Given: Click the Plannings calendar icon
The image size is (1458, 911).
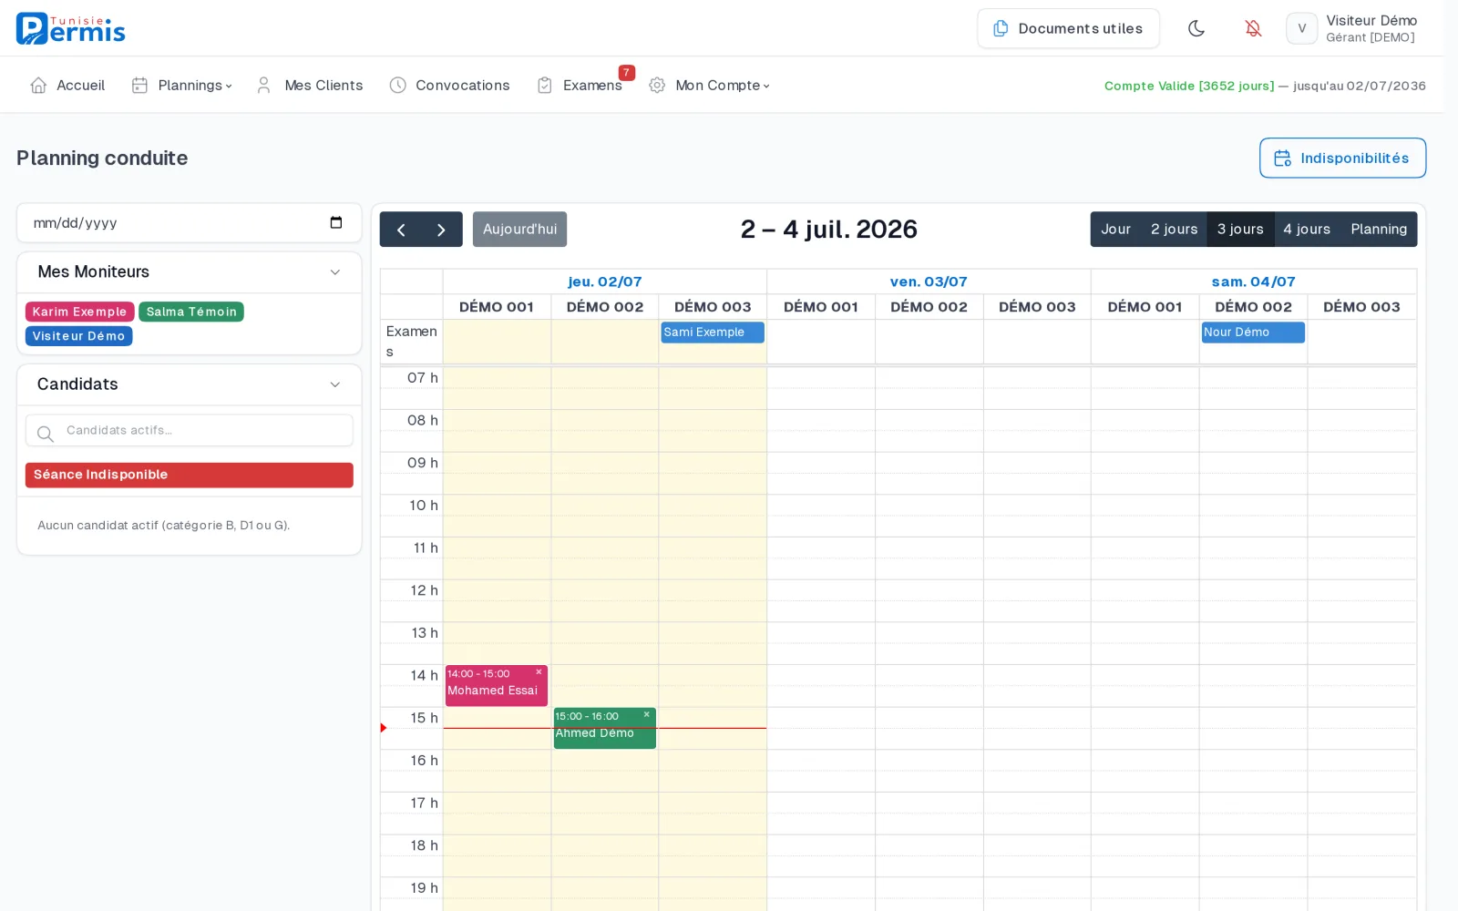Looking at the screenshot, I should [x=139, y=85].
